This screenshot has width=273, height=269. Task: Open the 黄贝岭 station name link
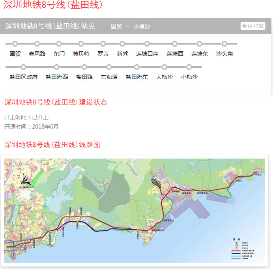(x=81, y=54)
